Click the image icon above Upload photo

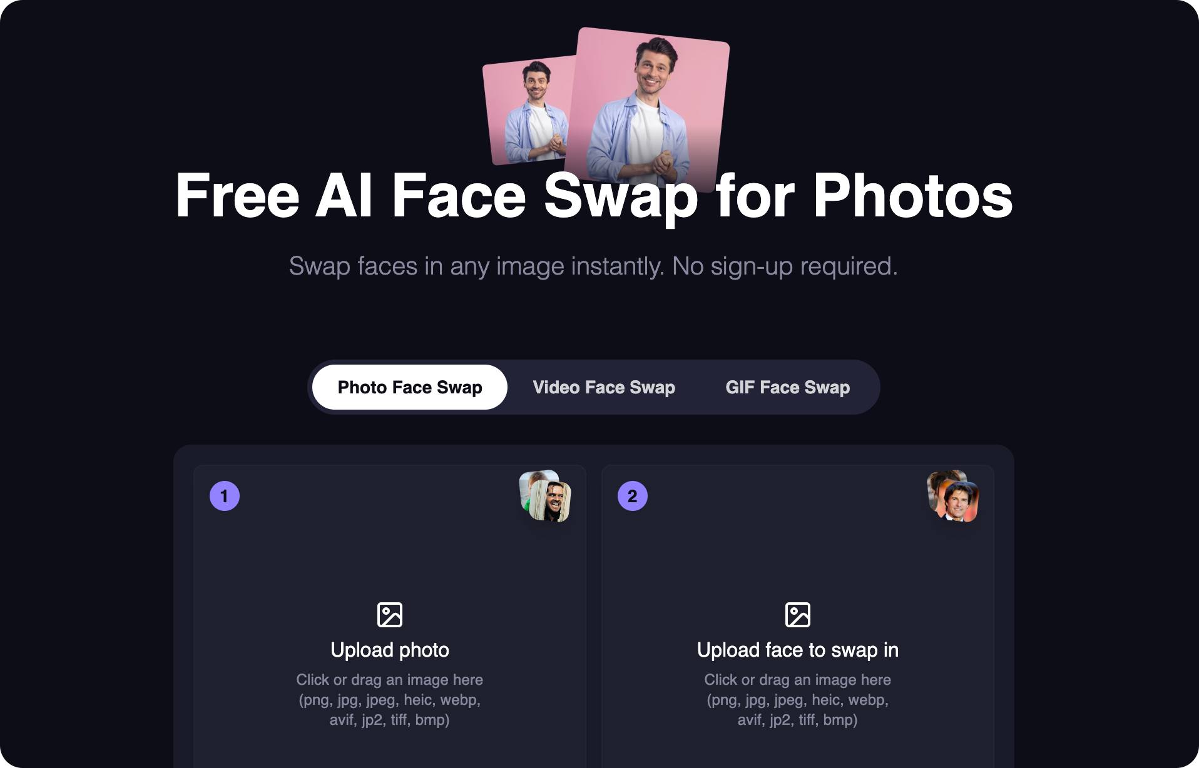(390, 615)
